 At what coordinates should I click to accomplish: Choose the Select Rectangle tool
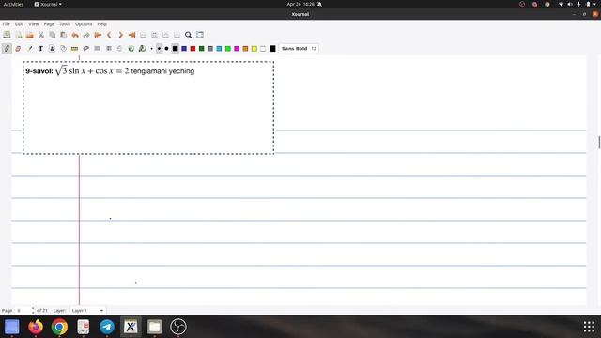click(x=98, y=49)
